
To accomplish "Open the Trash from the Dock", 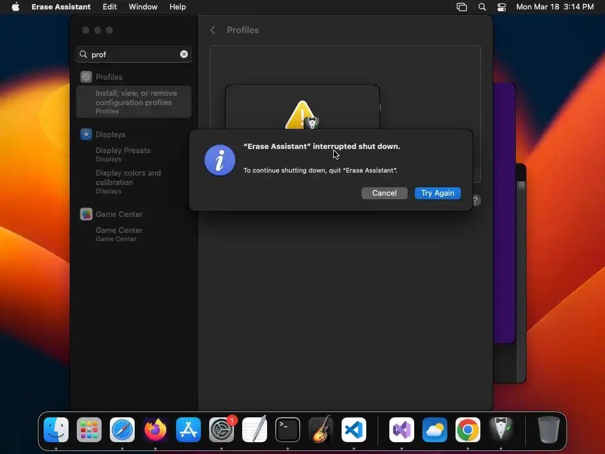I will [x=549, y=430].
